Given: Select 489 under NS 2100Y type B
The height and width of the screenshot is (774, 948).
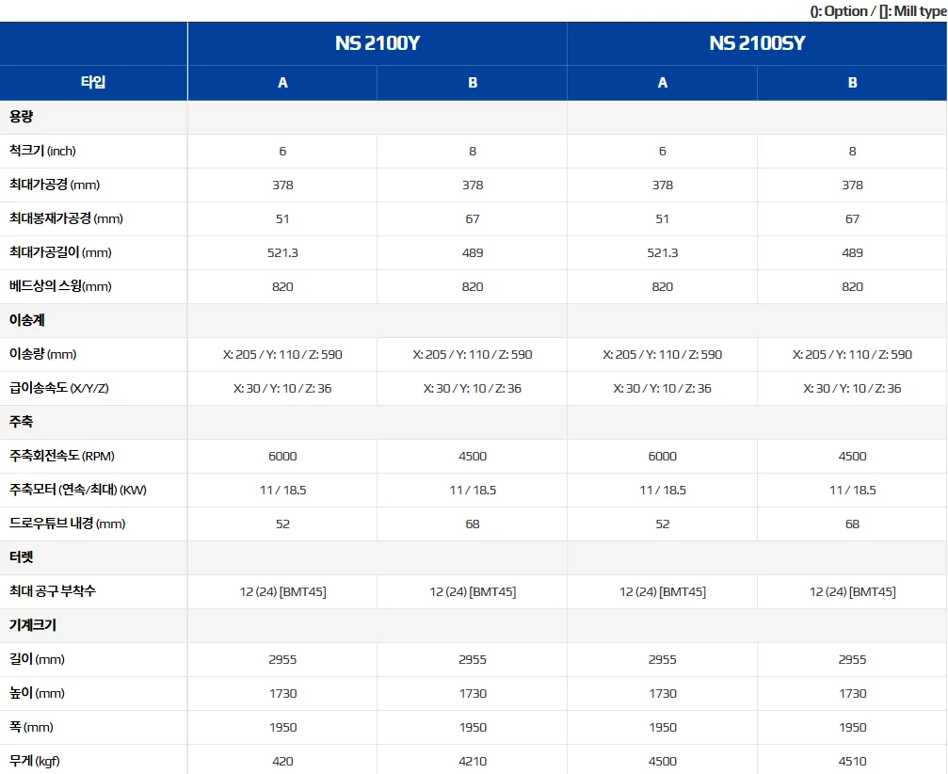Looking at the screenshot, I should pyautogui.click(x=473, y=252).
